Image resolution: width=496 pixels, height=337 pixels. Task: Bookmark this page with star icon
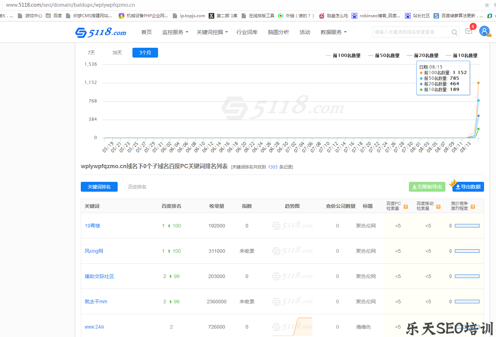tap(487, 5)
